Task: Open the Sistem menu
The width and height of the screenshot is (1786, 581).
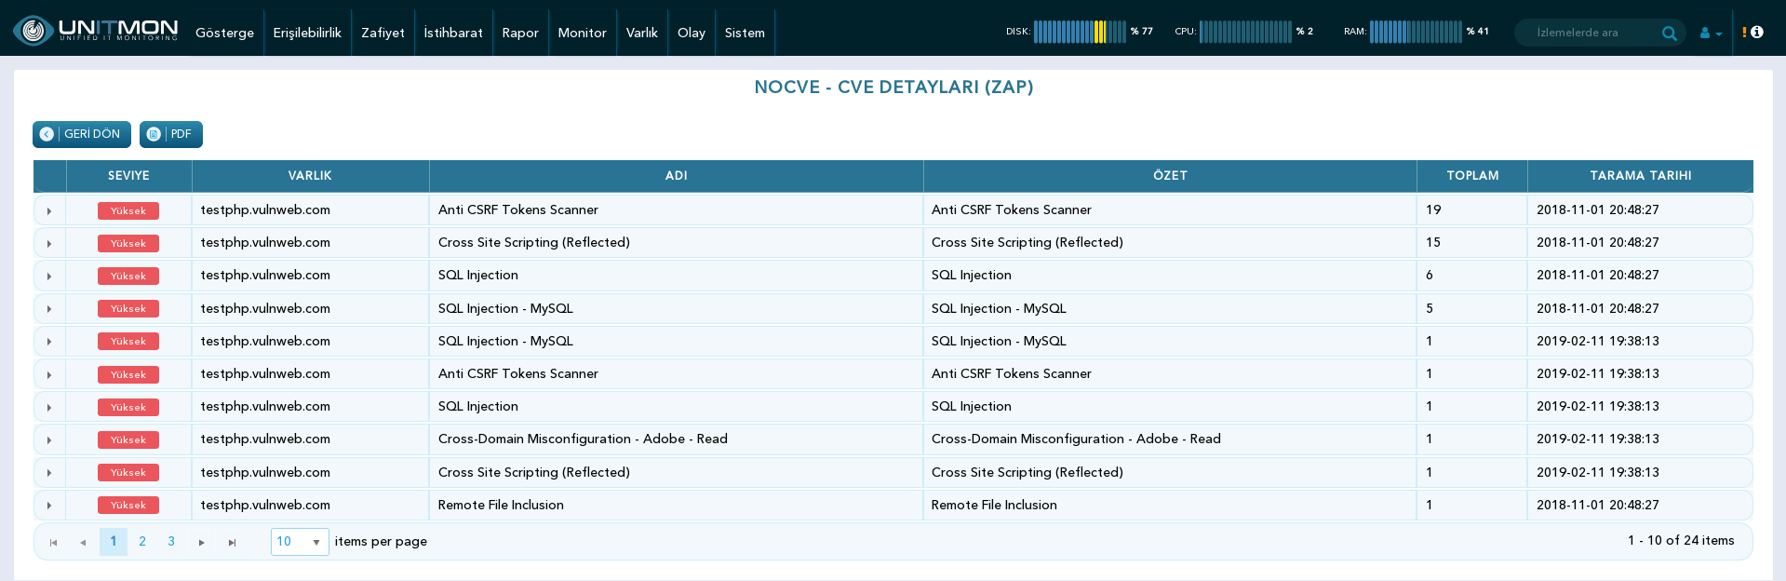Action: [x=745, y=33]
